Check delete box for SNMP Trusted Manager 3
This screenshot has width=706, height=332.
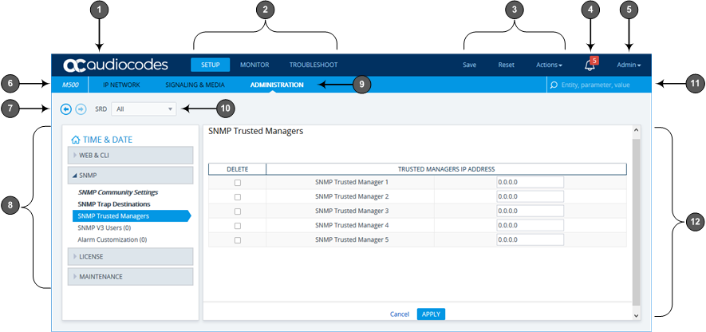tap(237, 211)
